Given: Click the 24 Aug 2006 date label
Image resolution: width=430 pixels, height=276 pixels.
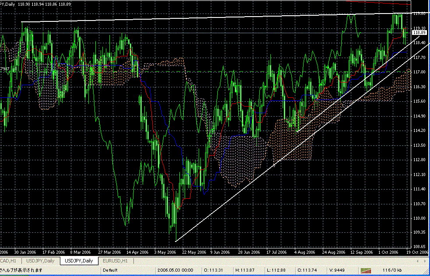Looking at the screenshot, I should coord(334,252).
